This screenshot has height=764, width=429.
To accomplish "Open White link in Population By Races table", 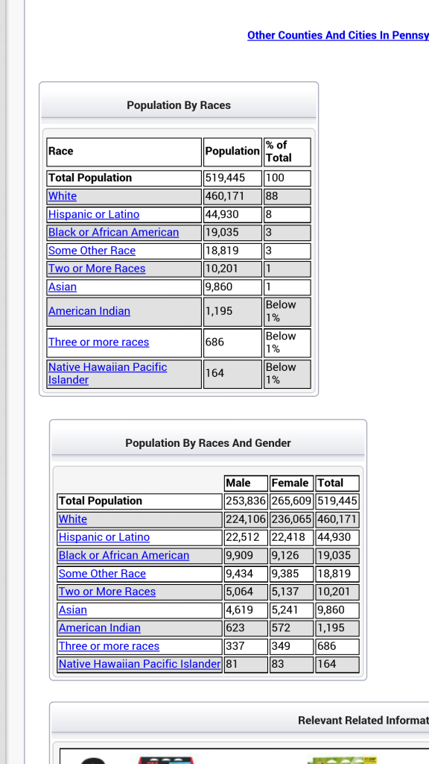I will coord(63,196).
